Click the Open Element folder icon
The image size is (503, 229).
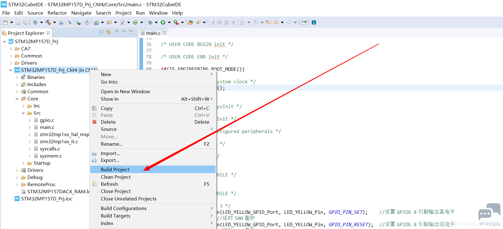tap(190, 22)
